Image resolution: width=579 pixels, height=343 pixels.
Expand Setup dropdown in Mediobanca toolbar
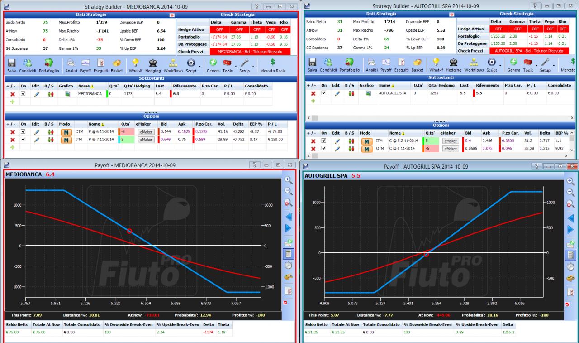pyautogui.click(x=254, y=66)
